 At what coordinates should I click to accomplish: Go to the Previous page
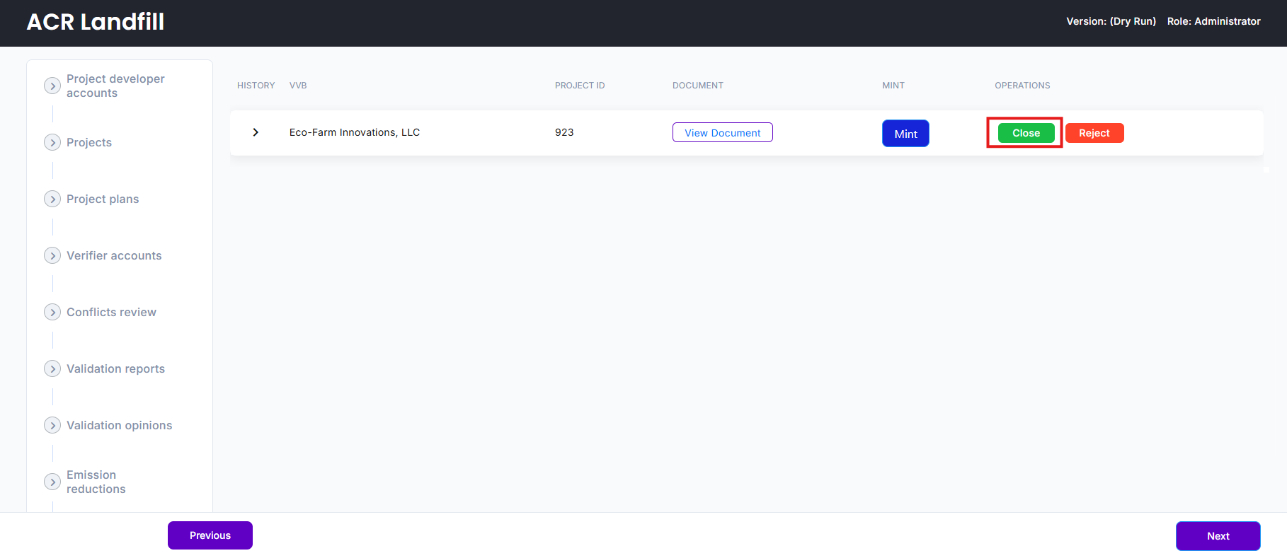click(x=210, y=535)
